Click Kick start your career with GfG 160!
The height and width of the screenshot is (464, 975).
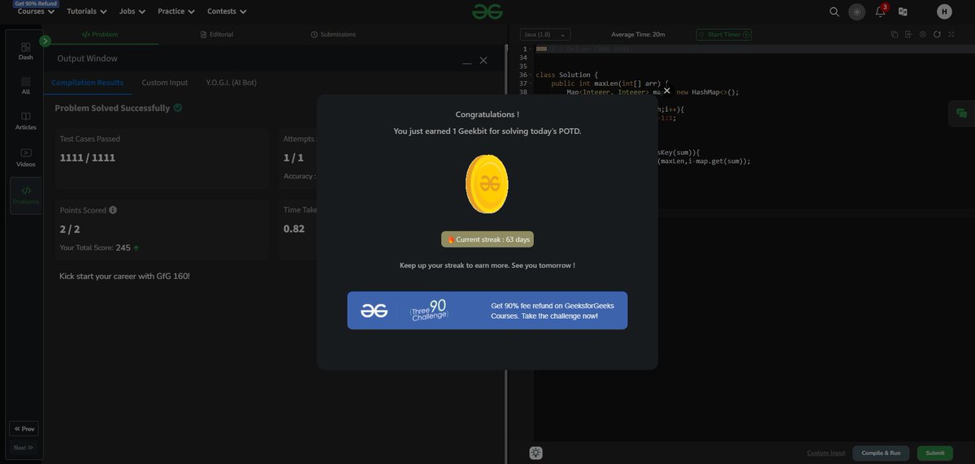(x=124, y=276)
